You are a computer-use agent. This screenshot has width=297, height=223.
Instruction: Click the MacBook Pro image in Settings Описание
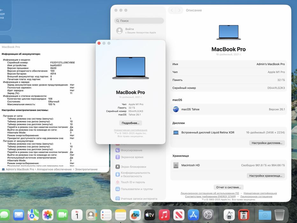[229, 32]
